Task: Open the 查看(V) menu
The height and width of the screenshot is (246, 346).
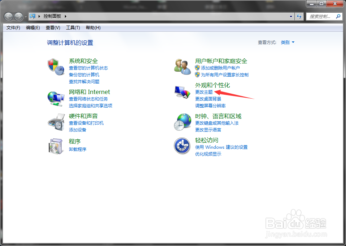Action: [x=52, y=28]
